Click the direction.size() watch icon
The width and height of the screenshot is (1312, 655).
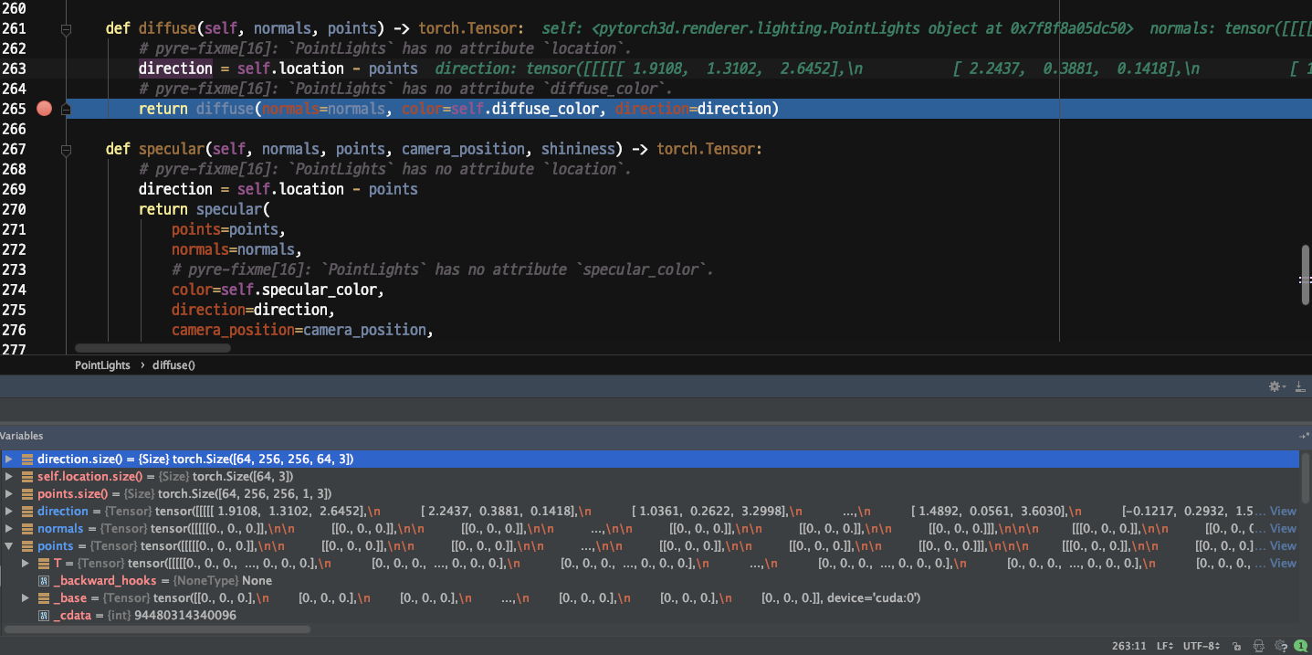pos(26,459)
